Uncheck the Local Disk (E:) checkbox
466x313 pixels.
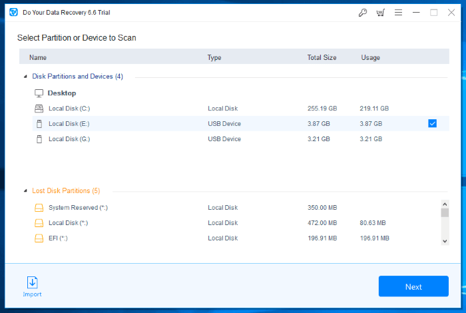pos(433,123)
